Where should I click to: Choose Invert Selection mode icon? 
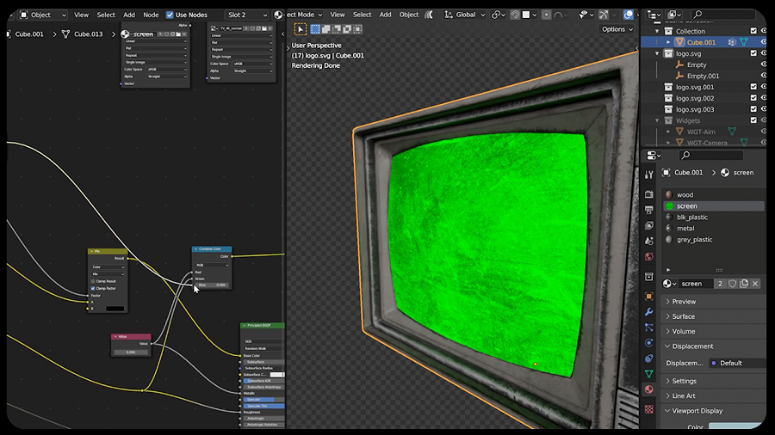point(347,29)
